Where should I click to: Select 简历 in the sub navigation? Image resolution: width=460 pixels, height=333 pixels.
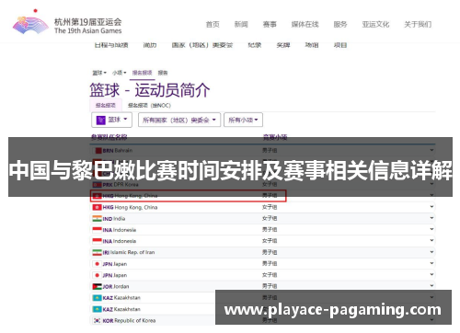(150, 45)
